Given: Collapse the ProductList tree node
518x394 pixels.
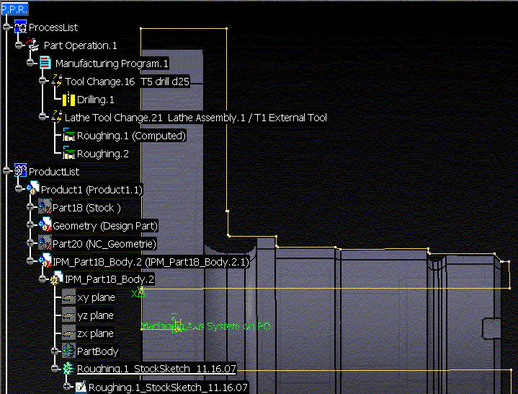Looking at the screenshot, I should (6, 172).
